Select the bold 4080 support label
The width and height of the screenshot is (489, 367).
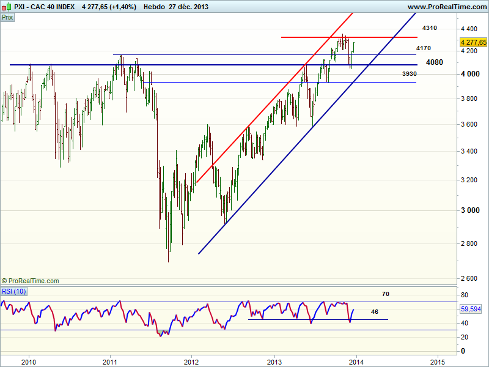tap(435, 62)
